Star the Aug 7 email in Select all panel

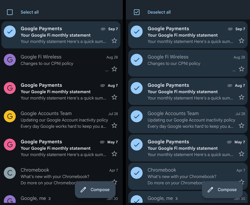pyautogui.click(x=114, y=97)
